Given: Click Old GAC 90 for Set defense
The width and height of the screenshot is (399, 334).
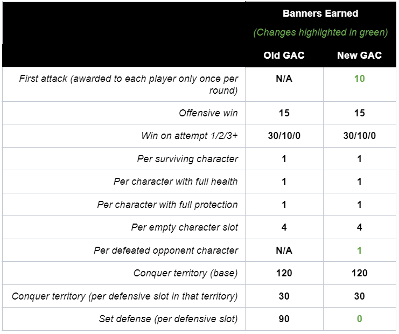Looking at the screenshot, I should coord(284,319).
